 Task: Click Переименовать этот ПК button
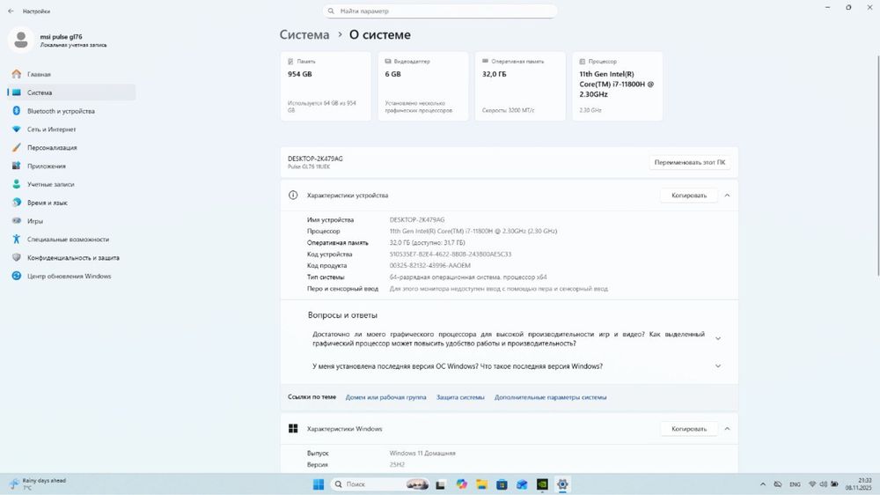689,162
